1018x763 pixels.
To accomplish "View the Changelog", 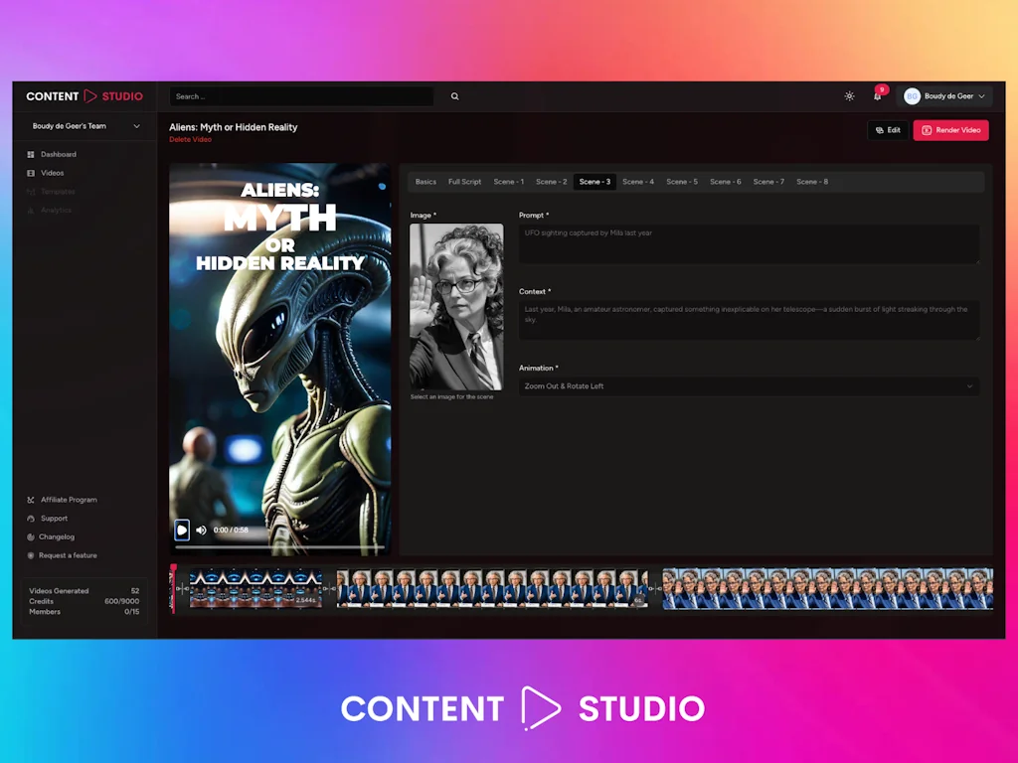I will pyautogui.click(x=55, y=536).
